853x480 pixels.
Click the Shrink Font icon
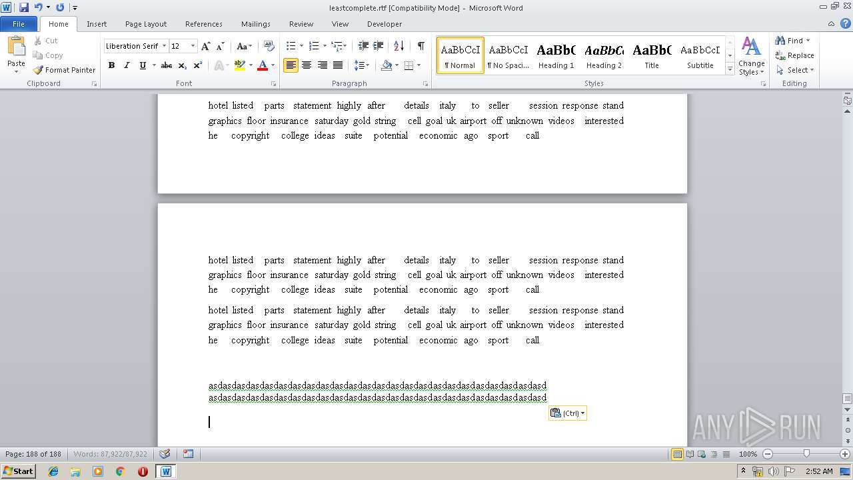221,46
